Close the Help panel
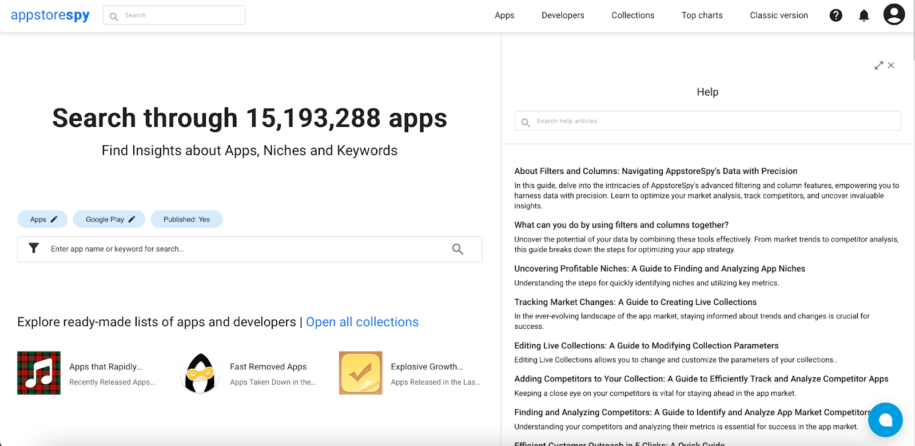 (x=891, y=66)
